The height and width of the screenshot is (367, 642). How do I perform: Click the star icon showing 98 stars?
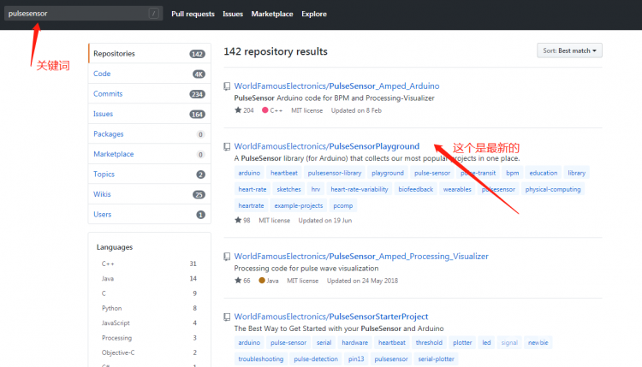pos(238,220)
